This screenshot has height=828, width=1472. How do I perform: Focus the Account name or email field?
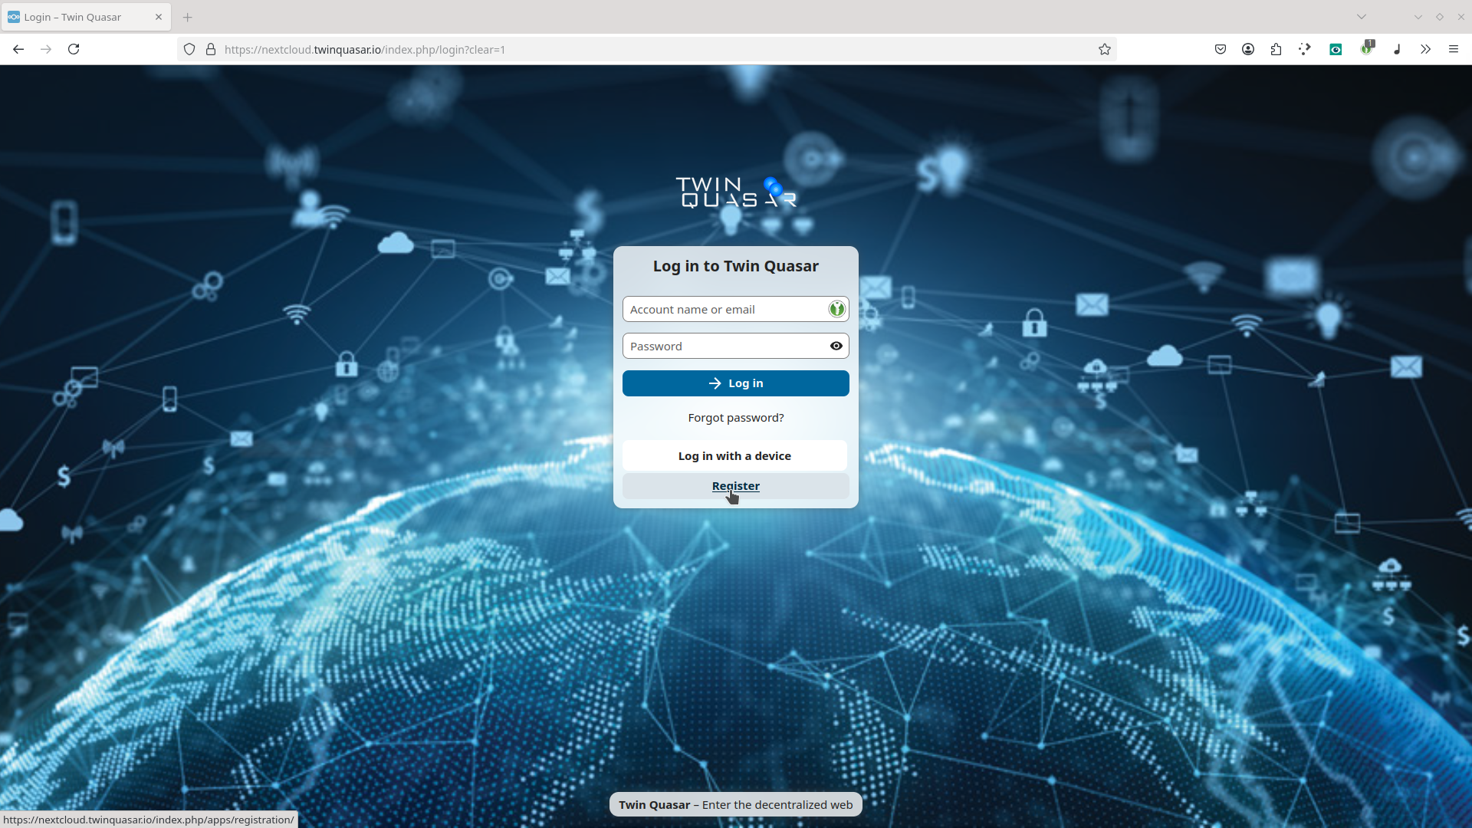pos(736,309)
